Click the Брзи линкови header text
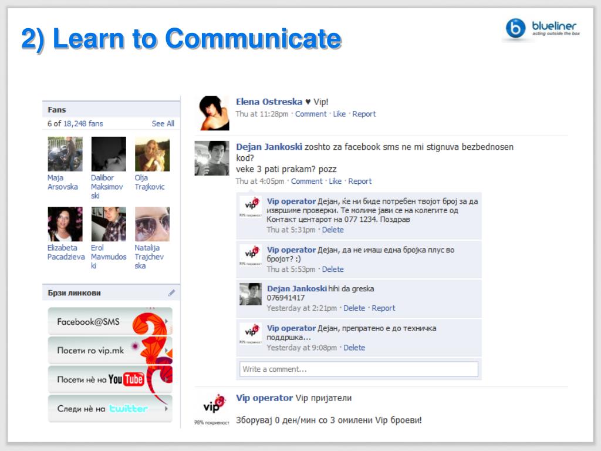 click(75, 293)
